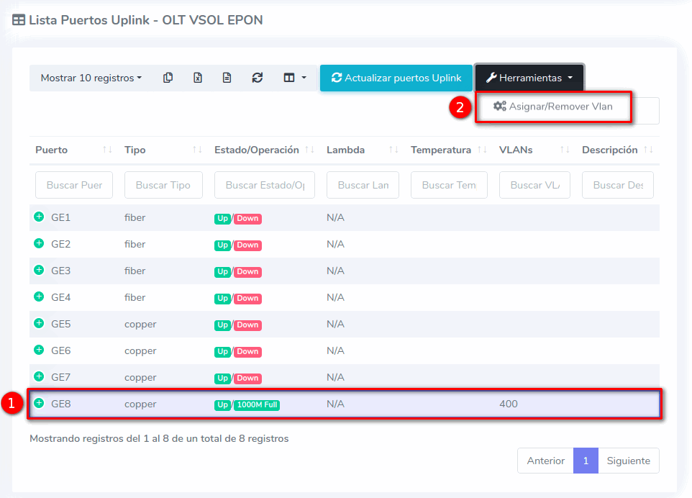Click the Buscar Puerto search field
The width and height of the screenshot is (692, 498).
(x=73, y=185)
